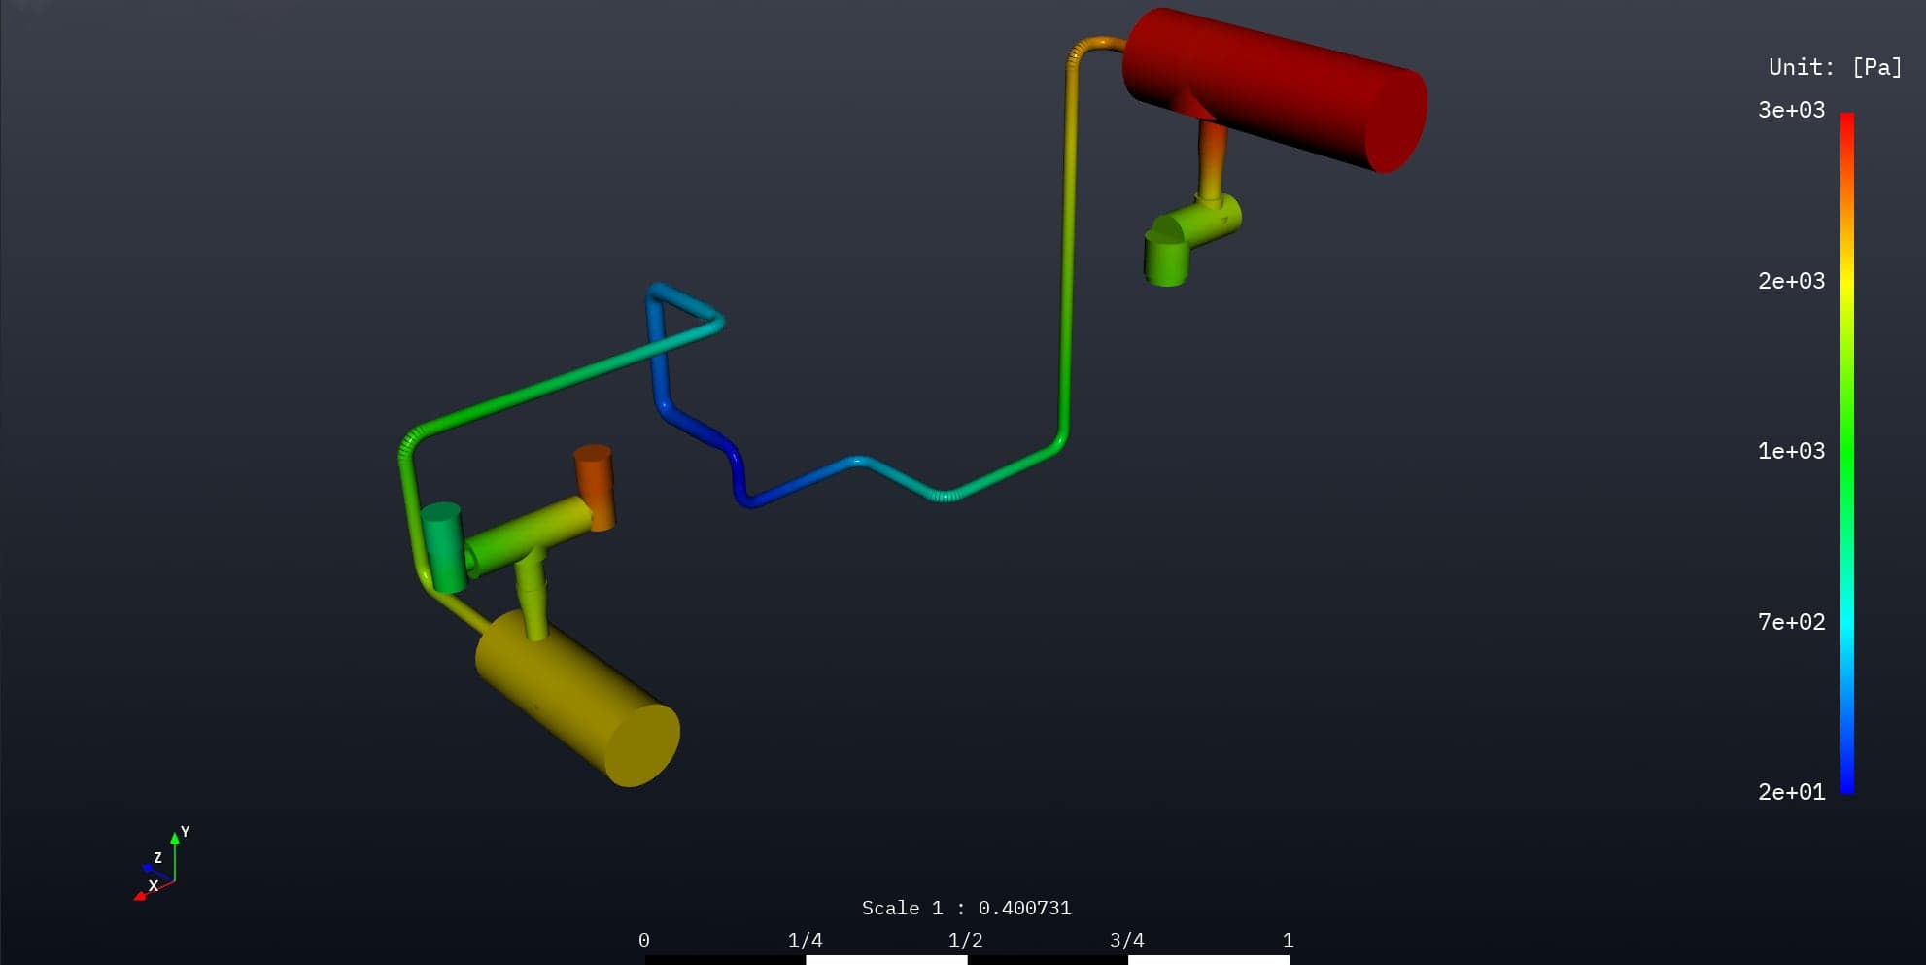Click the 1/2 mark on the scale ruler
The width and height of the screenshot is (1926, 965).
point(966,940)
